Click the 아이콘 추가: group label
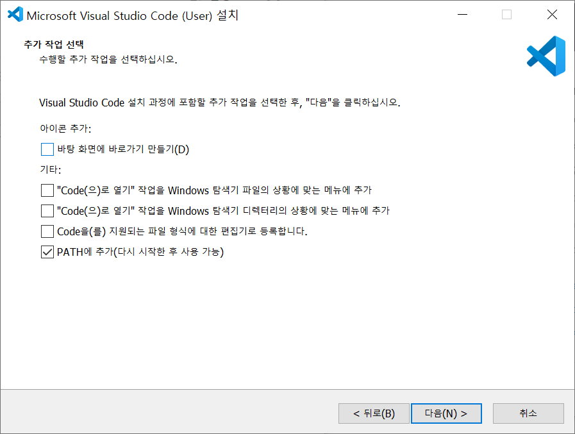 (65, 128)
